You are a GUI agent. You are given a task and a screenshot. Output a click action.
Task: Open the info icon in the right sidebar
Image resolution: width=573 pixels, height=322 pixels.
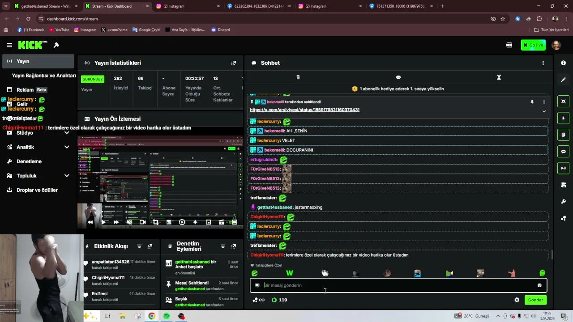click(563, 63)
